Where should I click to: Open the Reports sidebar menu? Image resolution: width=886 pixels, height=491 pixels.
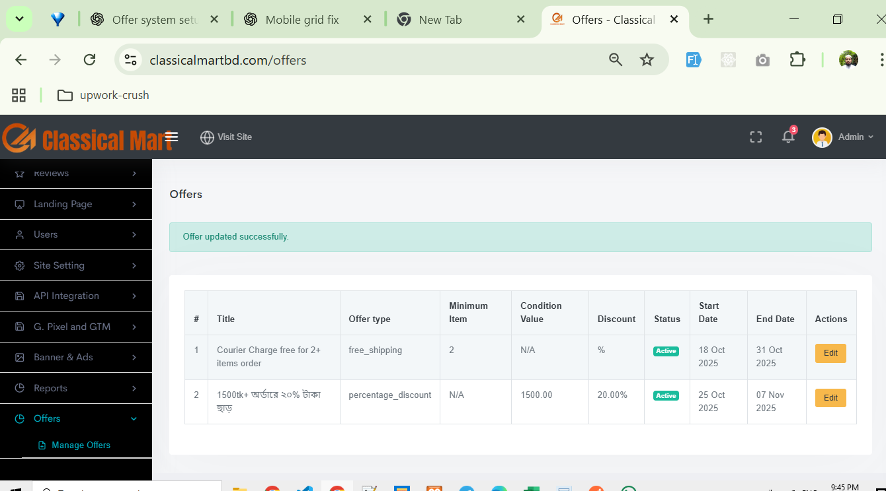tap(76, 388)
